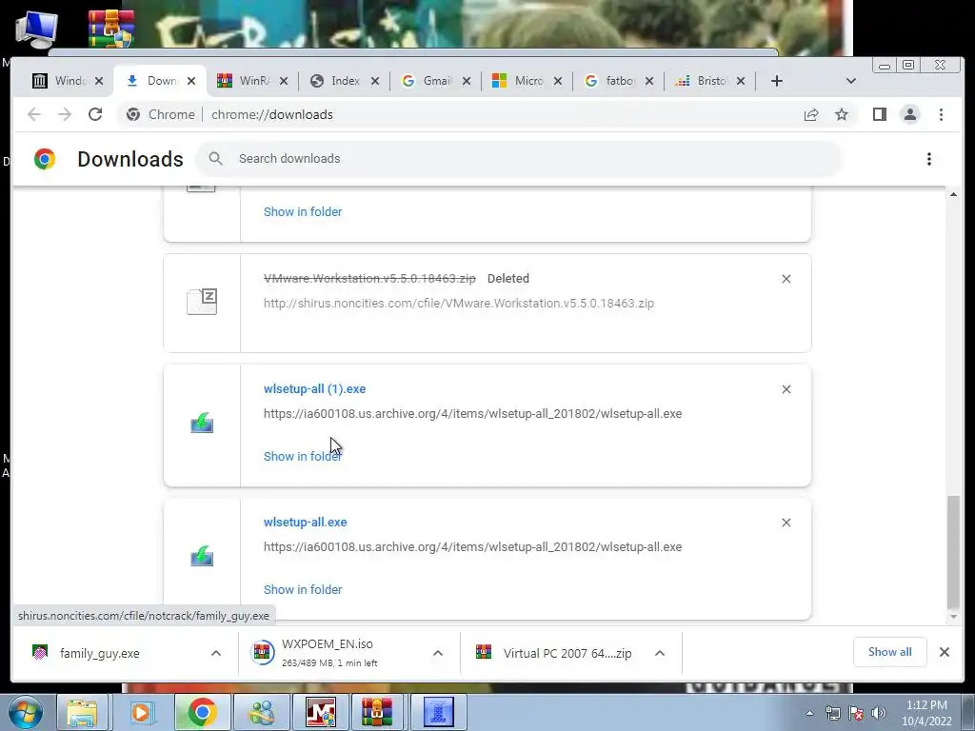
Task: Open Windows Live Messenger from the taskbar
Action: click(x=261, y=712)
